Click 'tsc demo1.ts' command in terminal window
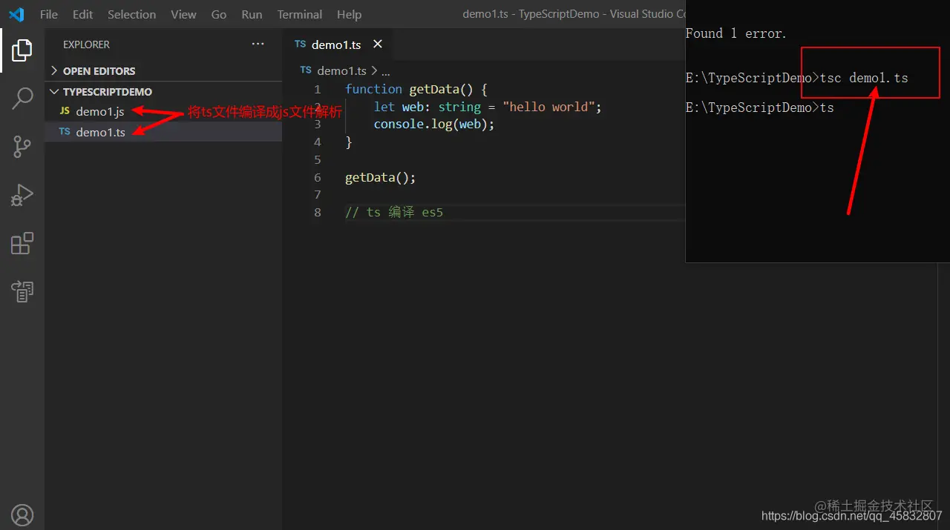The width and height of the screenshot is (950, 530). 864,78
